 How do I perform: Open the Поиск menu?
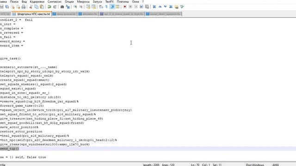[14, 2]
